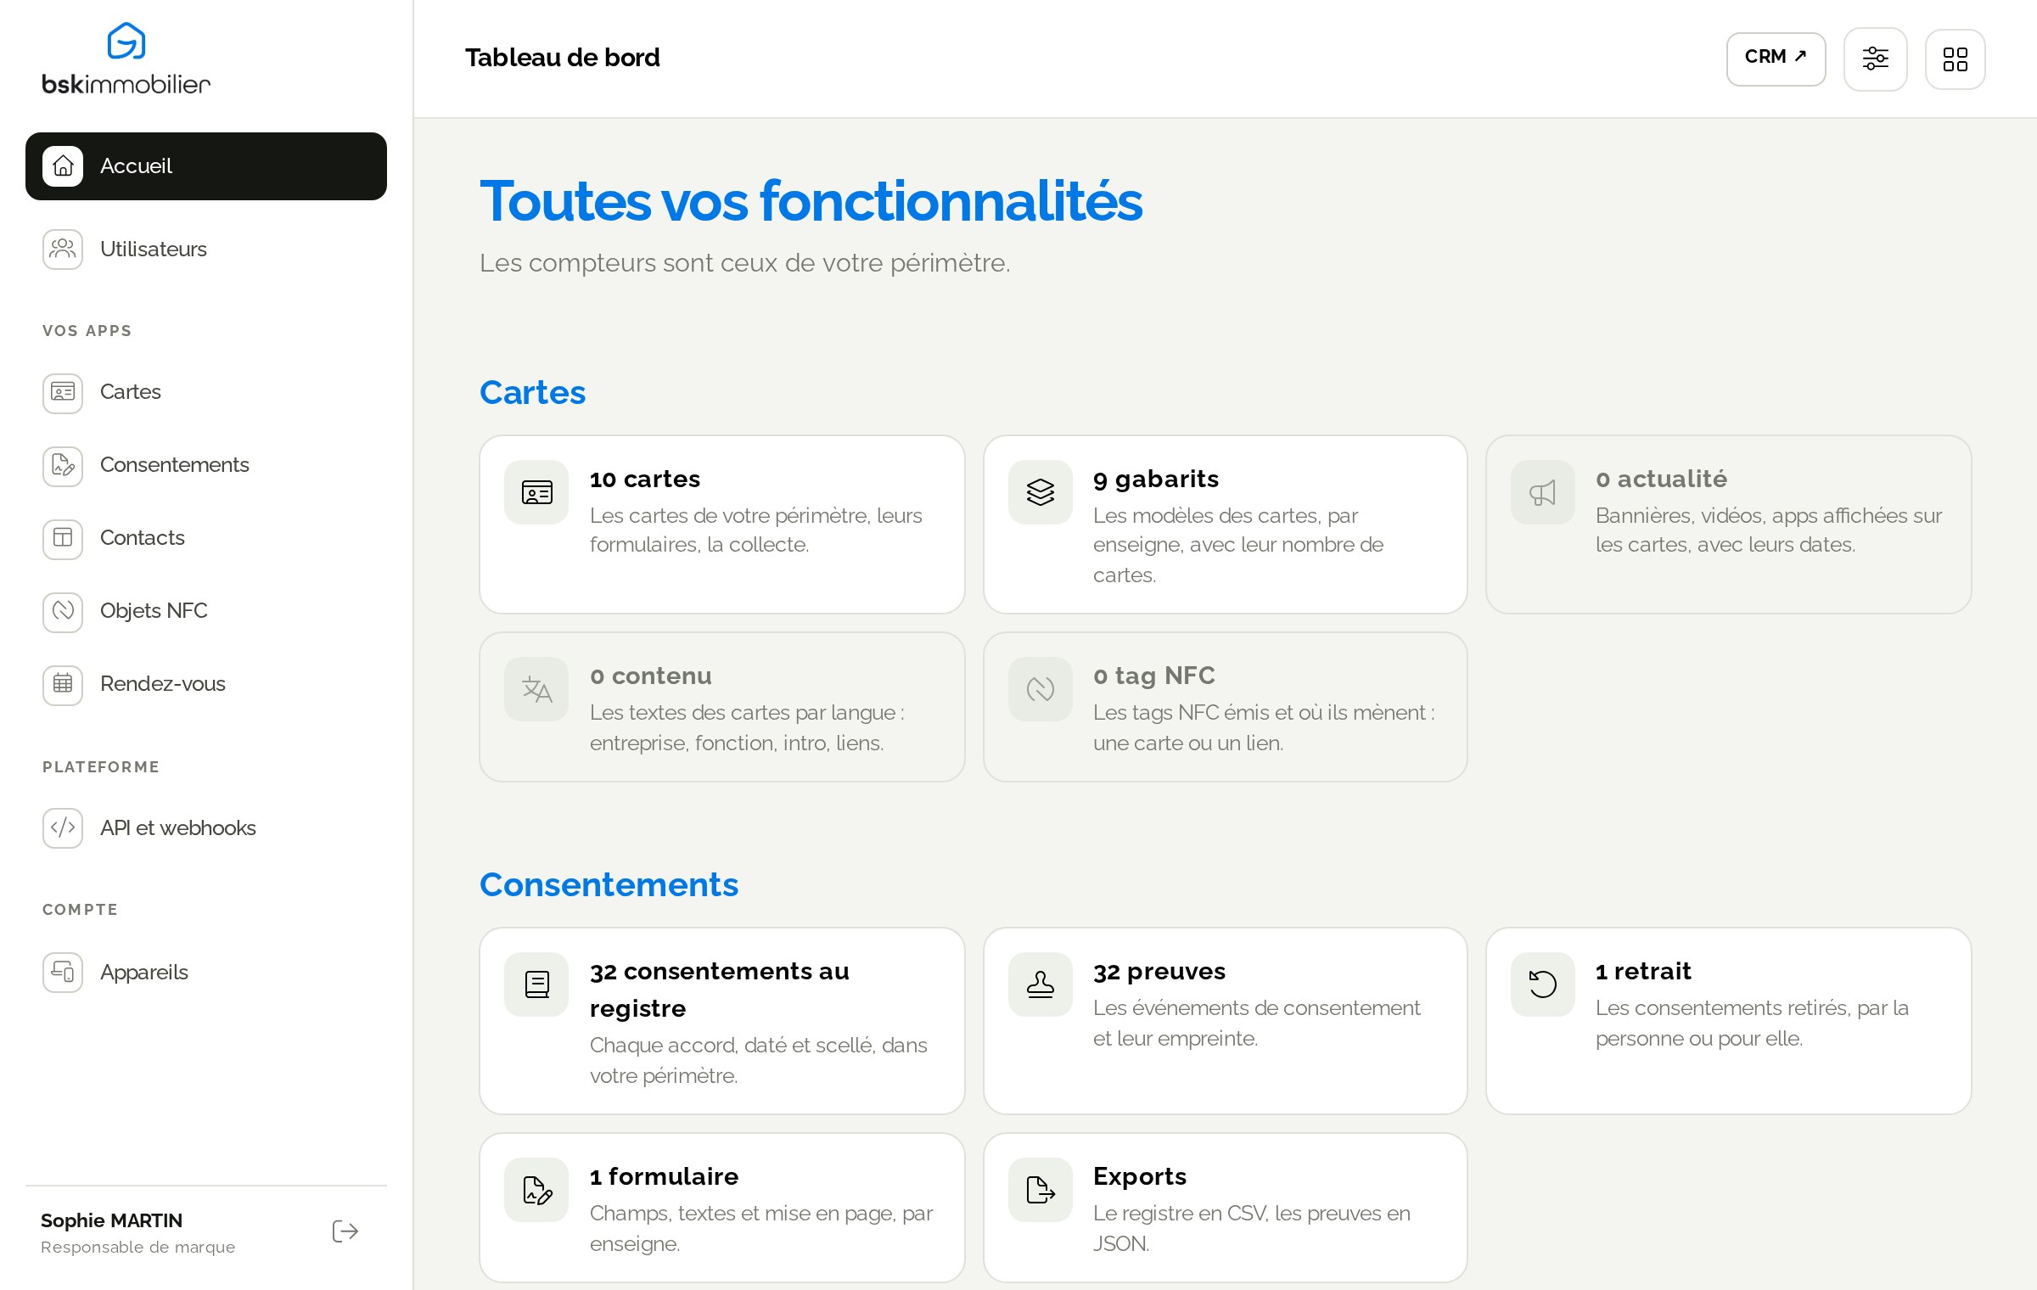Click the logout arrow icon beside Sophie MARTIN

pos(345,1231)
